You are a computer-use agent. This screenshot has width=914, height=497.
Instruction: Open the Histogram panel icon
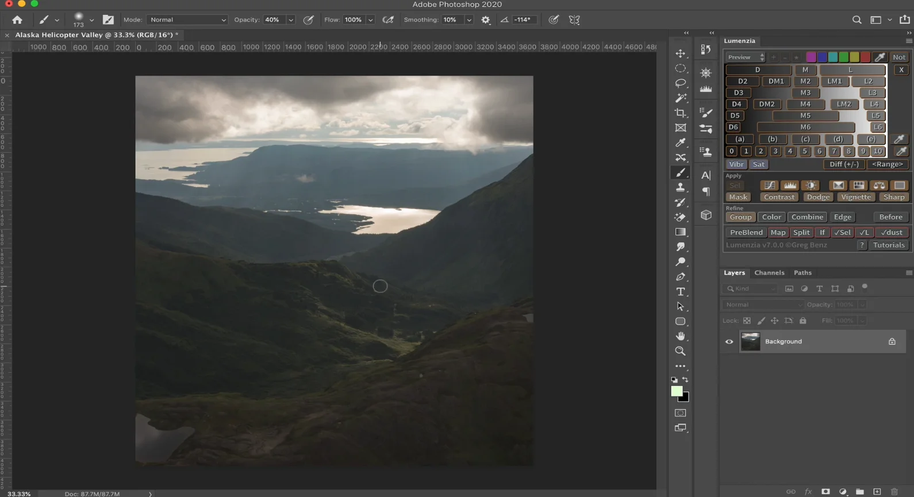(x=706, y=89)
